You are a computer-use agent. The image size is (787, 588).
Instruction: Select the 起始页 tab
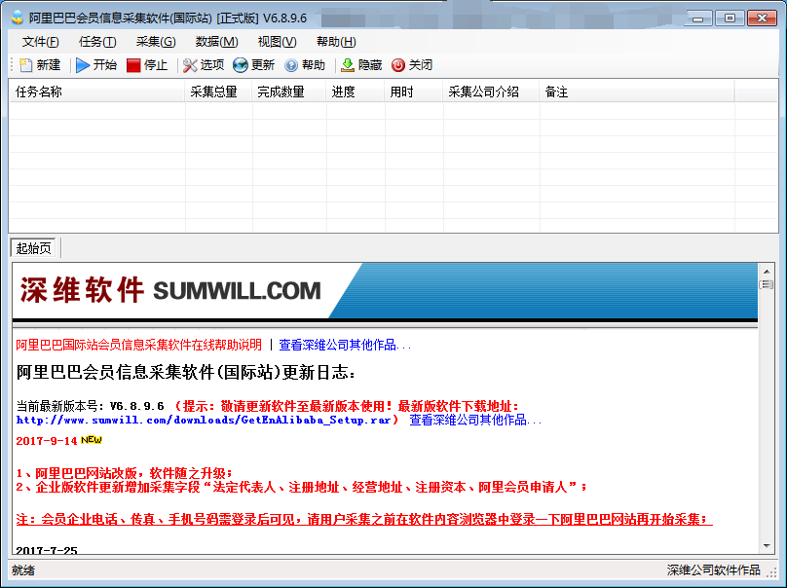pos(34,248)
